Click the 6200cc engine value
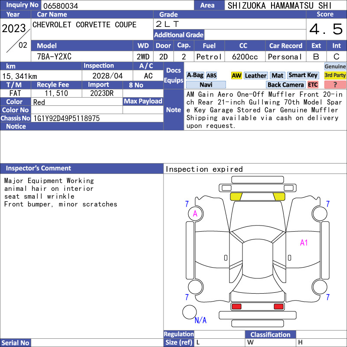 pyautogui.click(x=245, y=57)
